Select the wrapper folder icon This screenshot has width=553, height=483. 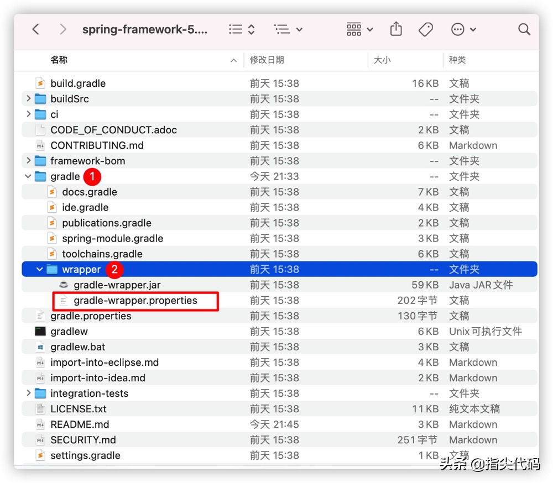click(x=52, y=269)
